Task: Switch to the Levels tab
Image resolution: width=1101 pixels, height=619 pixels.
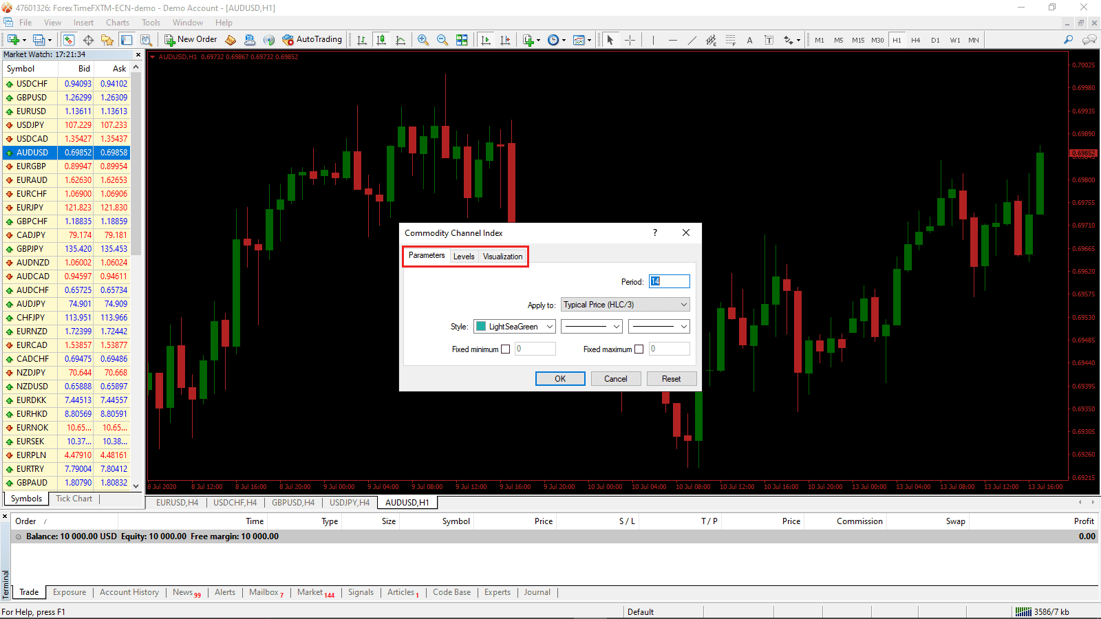Action: pyautogui.click(x=464, y=255)
